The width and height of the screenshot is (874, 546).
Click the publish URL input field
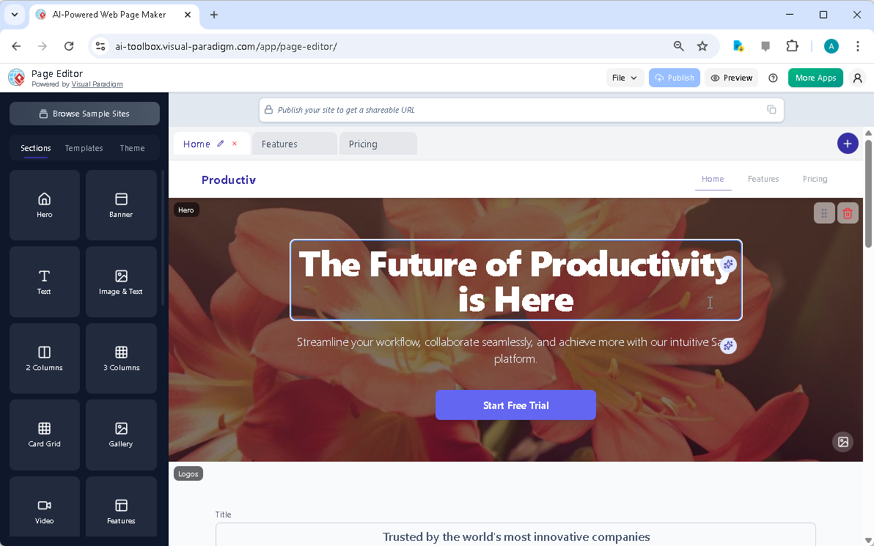click(x=513, y=109)
